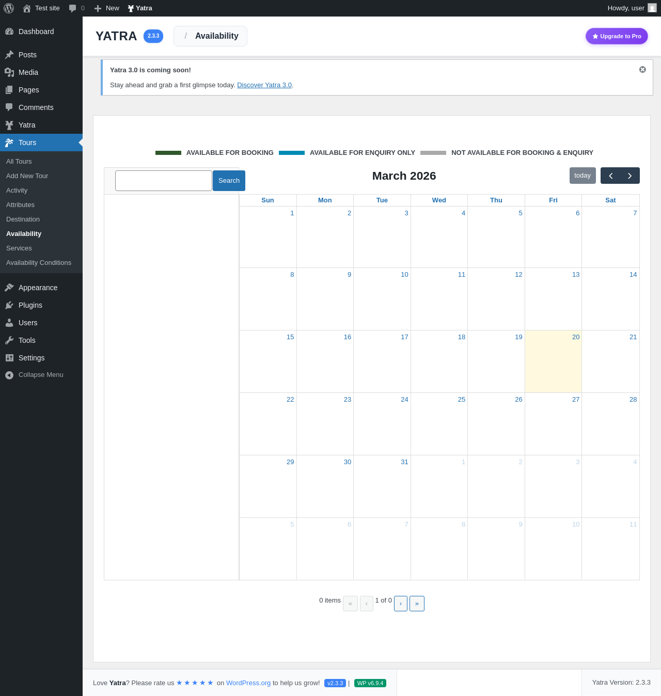661x696 pixels.
Task: Select All Tours in the submenu
Action: (19, 162)
